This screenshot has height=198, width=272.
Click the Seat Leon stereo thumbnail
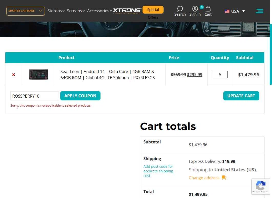tap(38, 74)
